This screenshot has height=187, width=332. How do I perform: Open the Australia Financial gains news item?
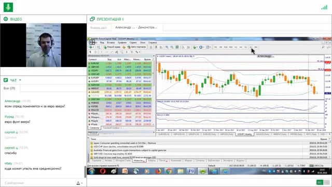click(209, 150)
